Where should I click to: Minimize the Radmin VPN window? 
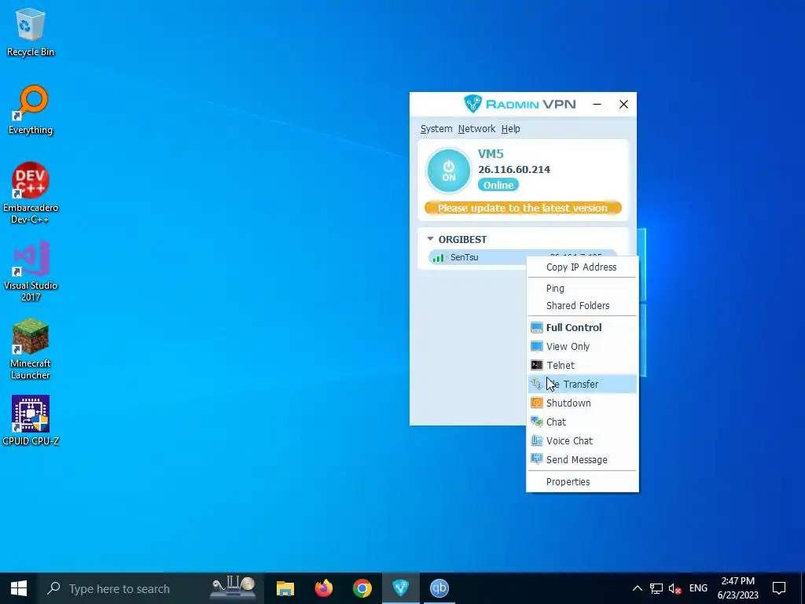597,105
